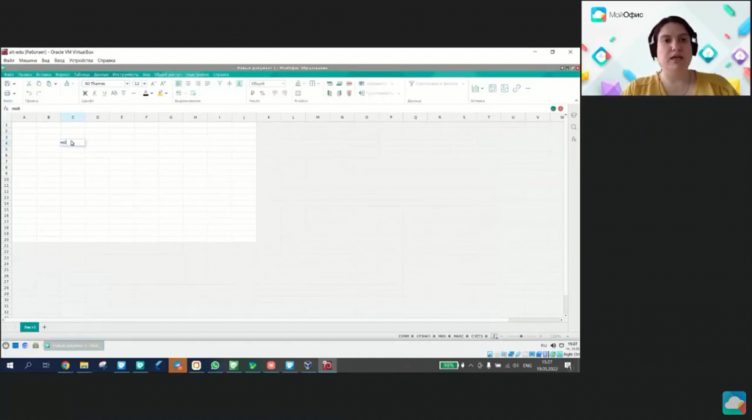Click the align top icon
This screenshot has width=752, height=420.
[220, 84]
